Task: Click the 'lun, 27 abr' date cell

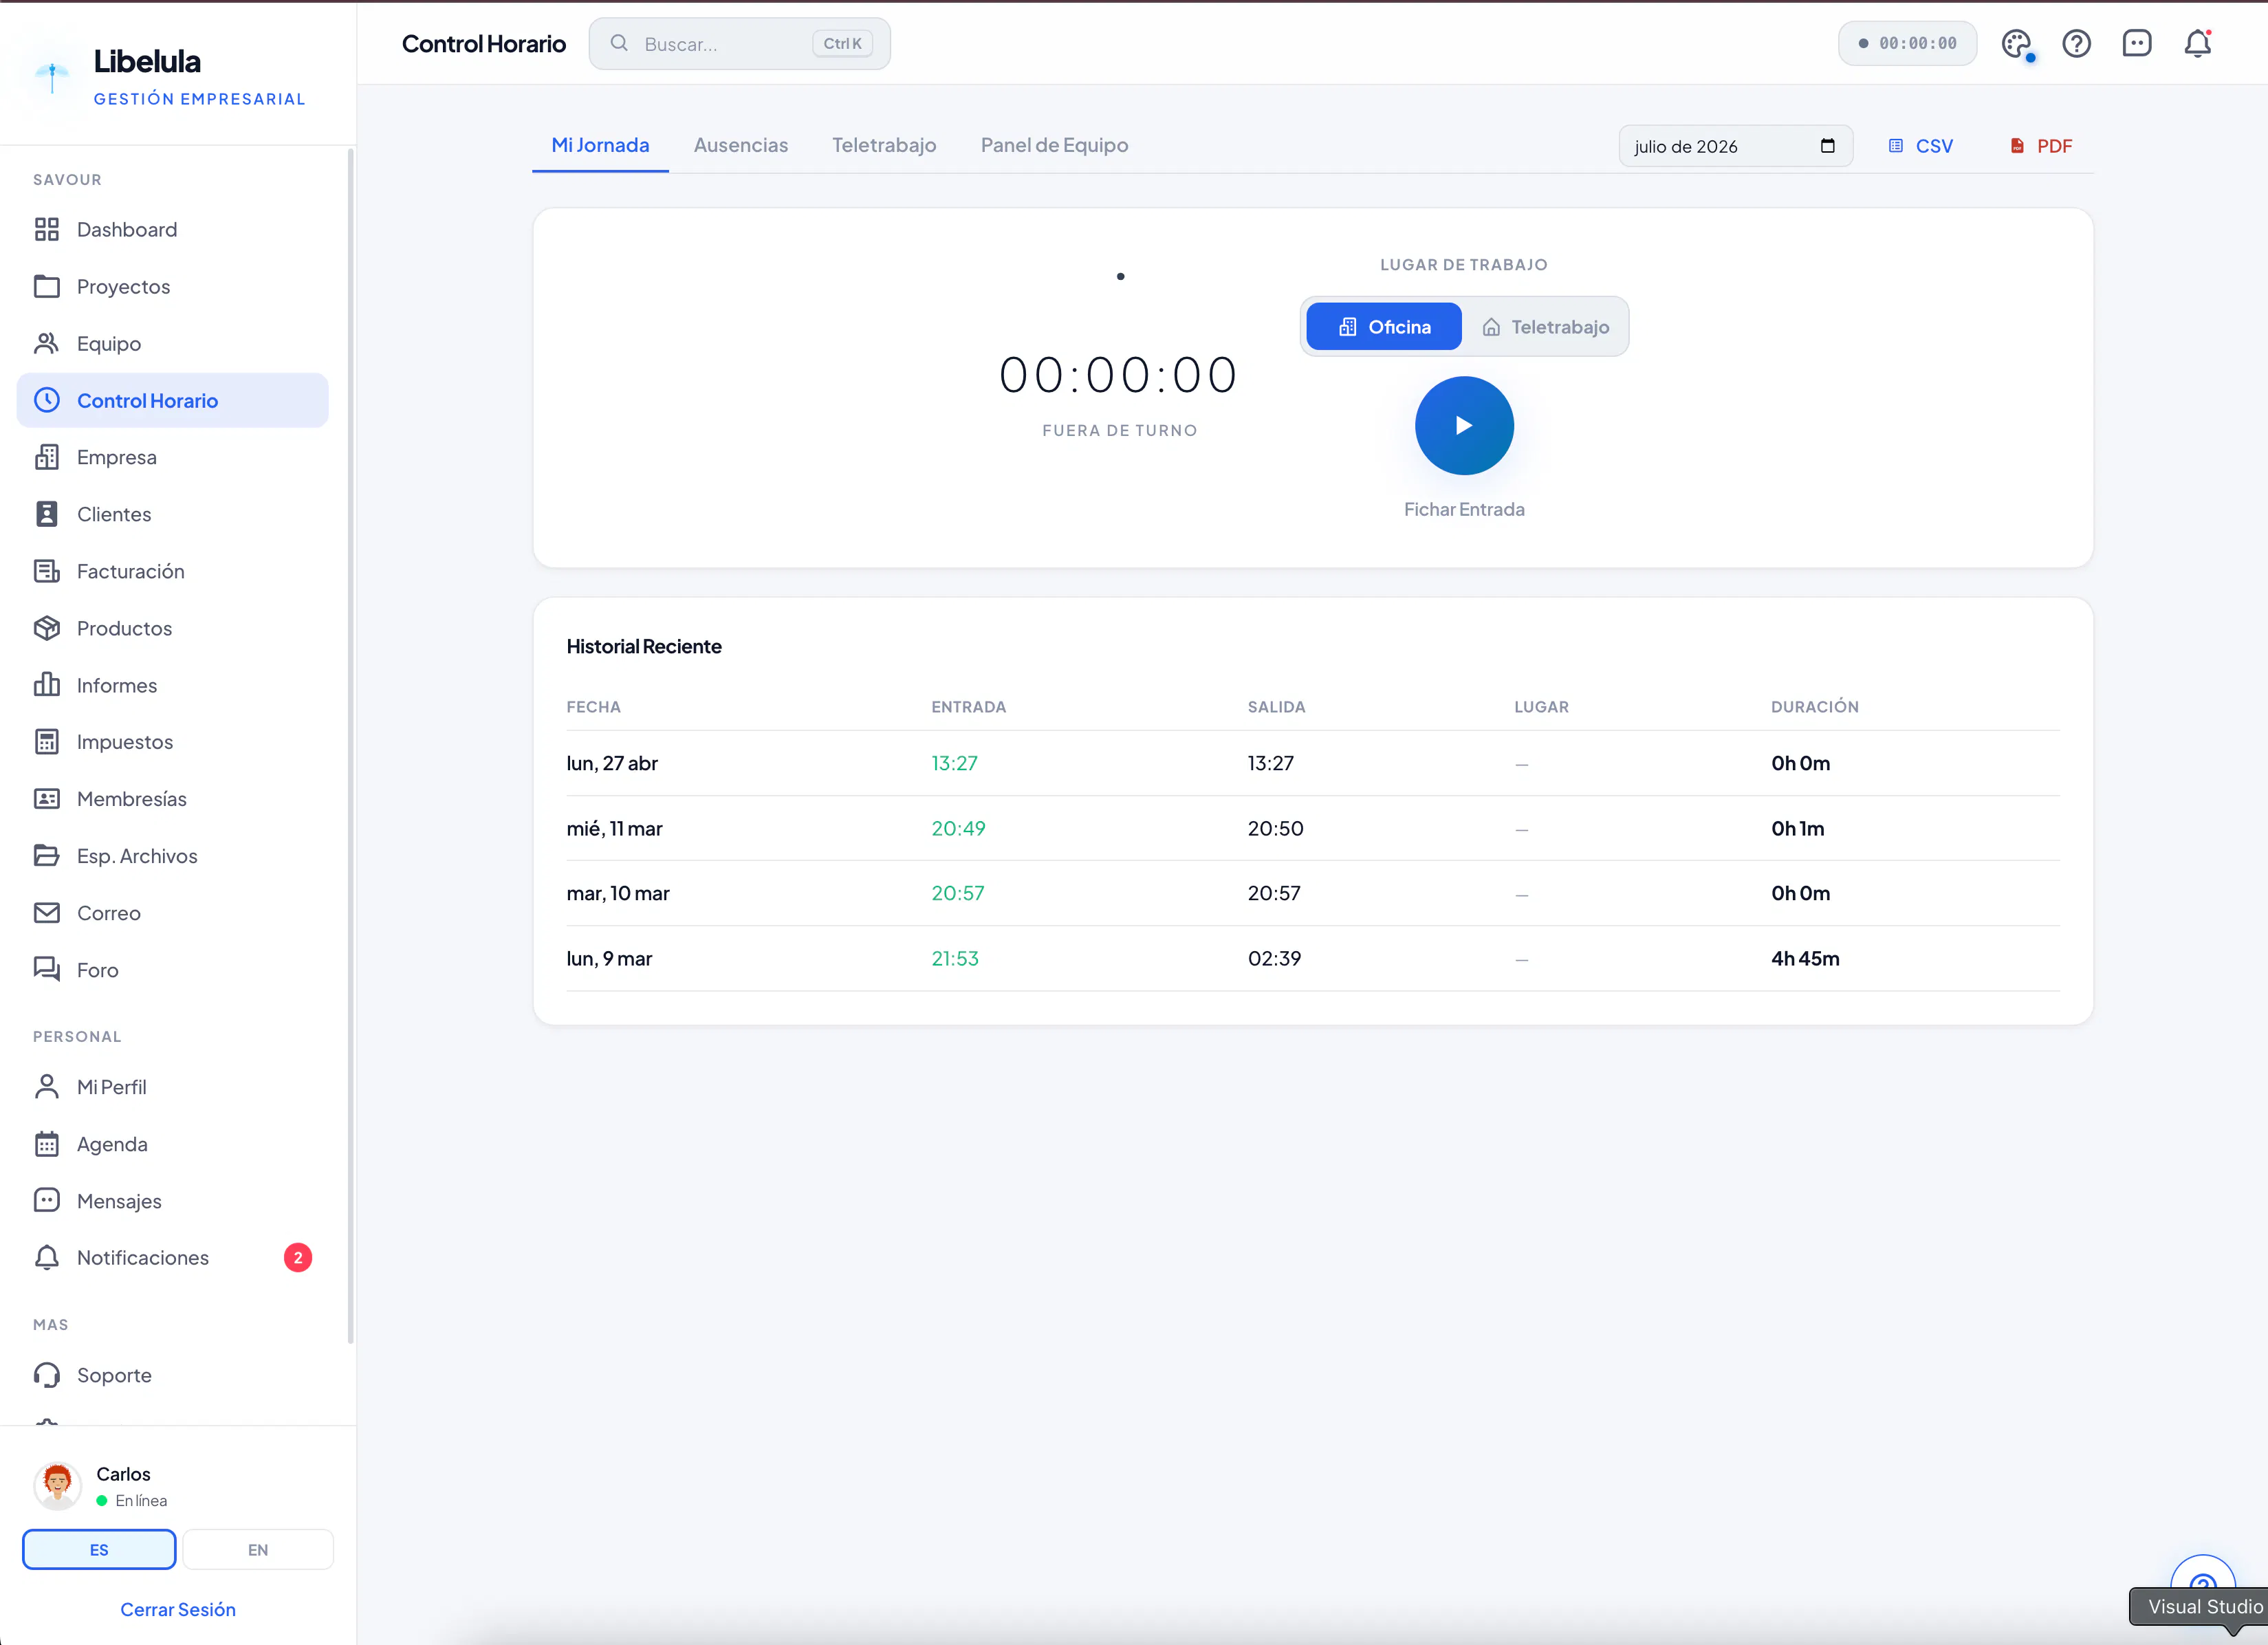Action: (x=612, y=763)
